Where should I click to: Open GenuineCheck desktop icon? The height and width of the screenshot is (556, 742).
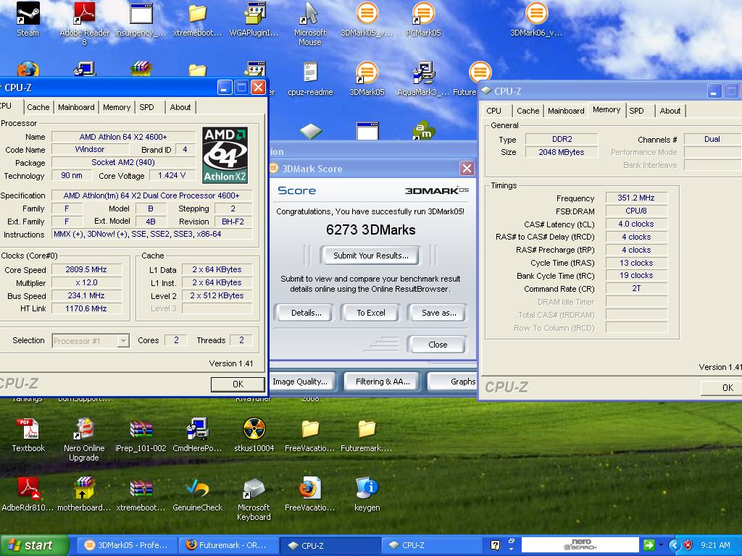pos(197,494)
